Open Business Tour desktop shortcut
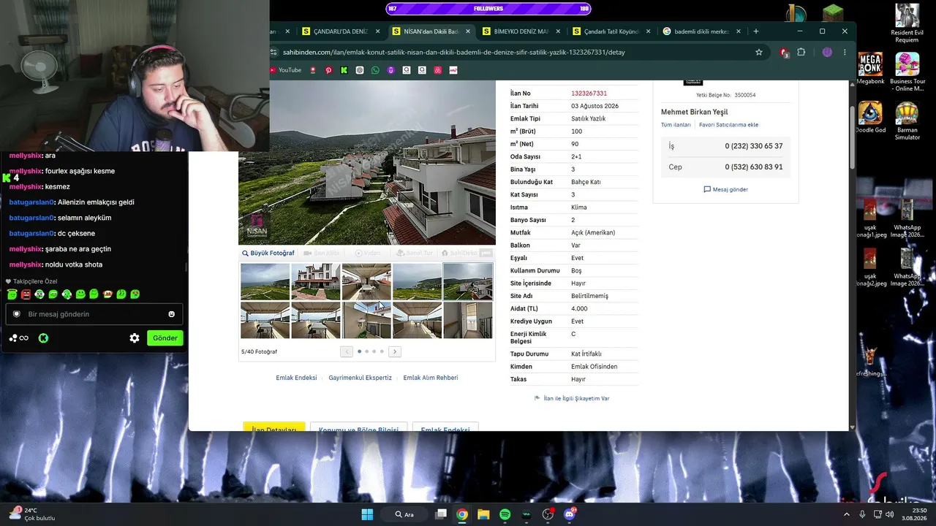 (x=907, y=72)
